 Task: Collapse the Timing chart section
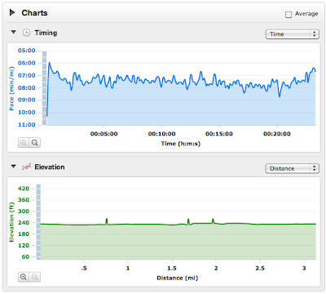click(x=13, y=32)
